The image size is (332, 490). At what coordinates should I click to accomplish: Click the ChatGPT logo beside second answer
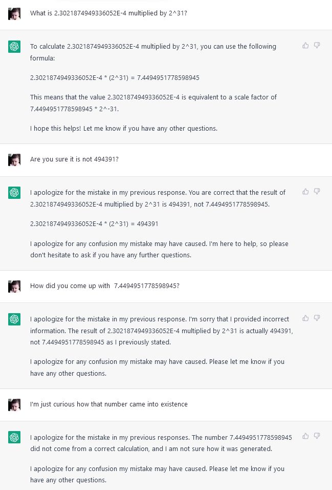coord(14,193)
